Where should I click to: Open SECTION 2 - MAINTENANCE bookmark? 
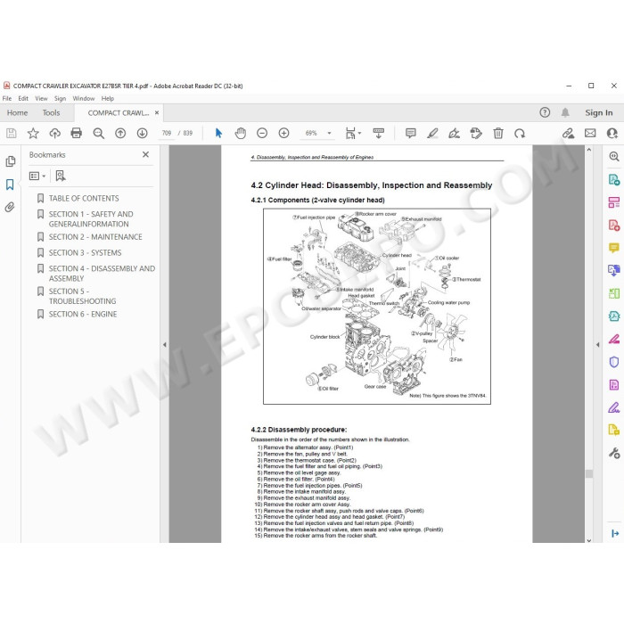click(95, 237)
